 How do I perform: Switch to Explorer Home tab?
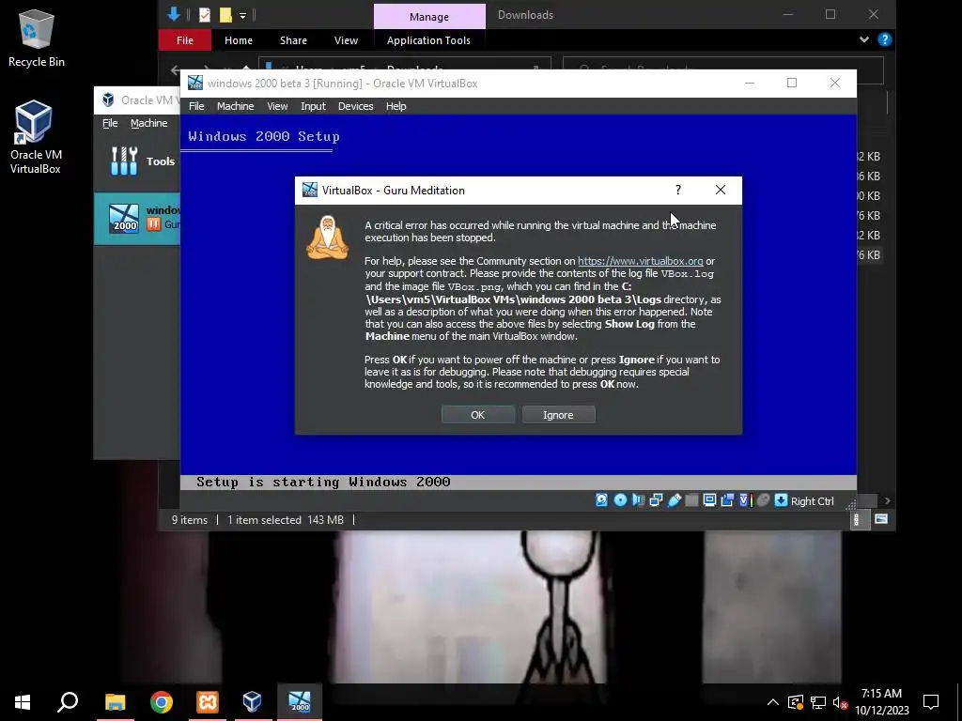click(238, 40)
